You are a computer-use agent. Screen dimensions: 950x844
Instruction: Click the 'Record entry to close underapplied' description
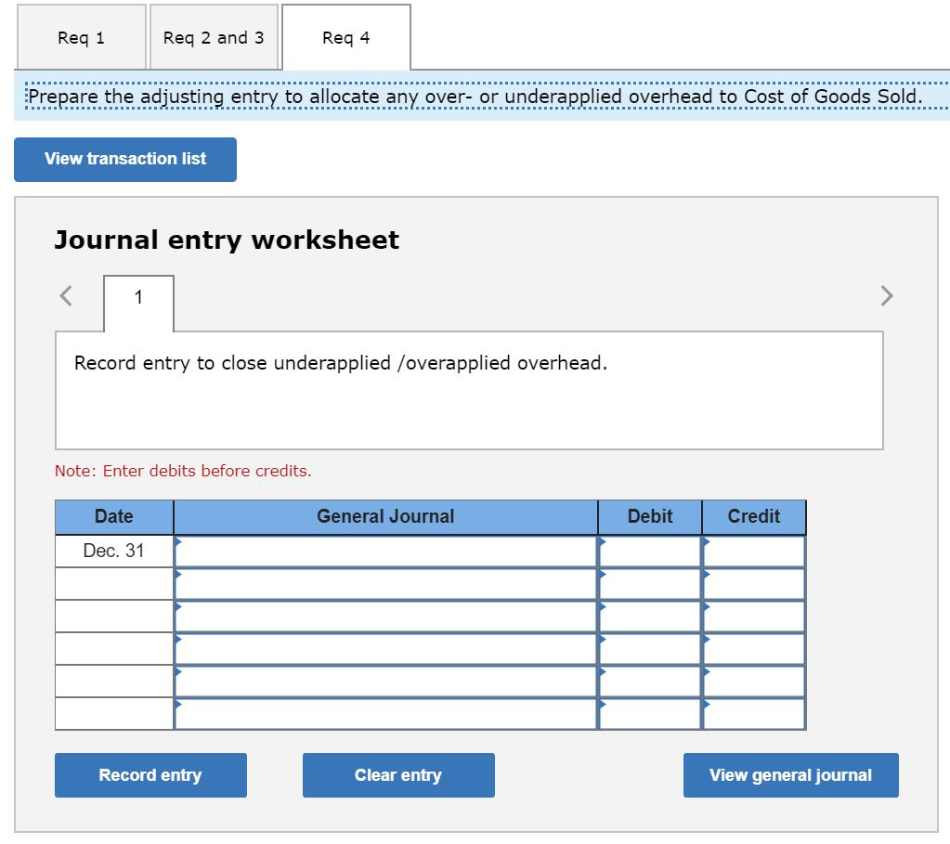pyautogui.click(x=341, y=364)
